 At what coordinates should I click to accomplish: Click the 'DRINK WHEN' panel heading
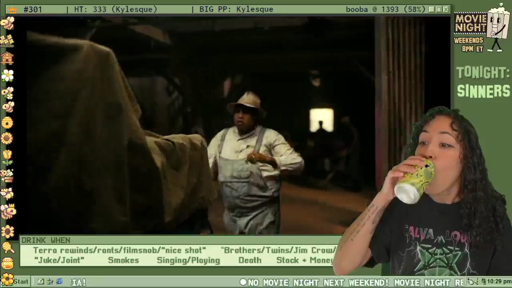(x=46, y=240)
